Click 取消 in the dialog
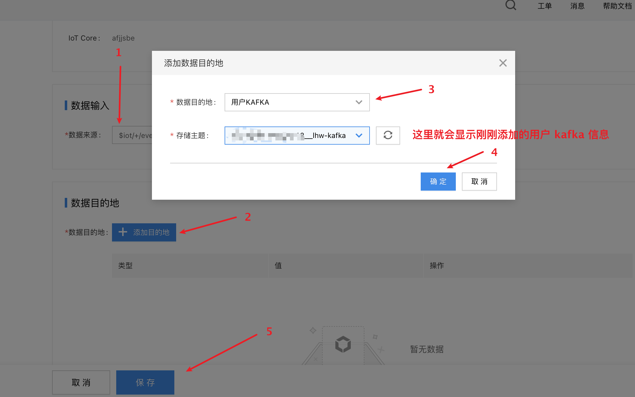 coord(479,181)
